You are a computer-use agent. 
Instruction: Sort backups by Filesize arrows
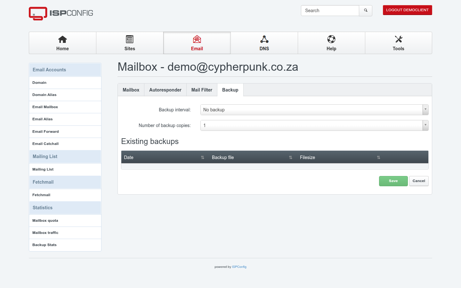[x=378, y=157]
